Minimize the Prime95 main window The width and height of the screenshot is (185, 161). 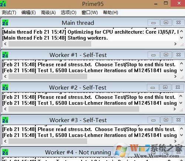156,4
